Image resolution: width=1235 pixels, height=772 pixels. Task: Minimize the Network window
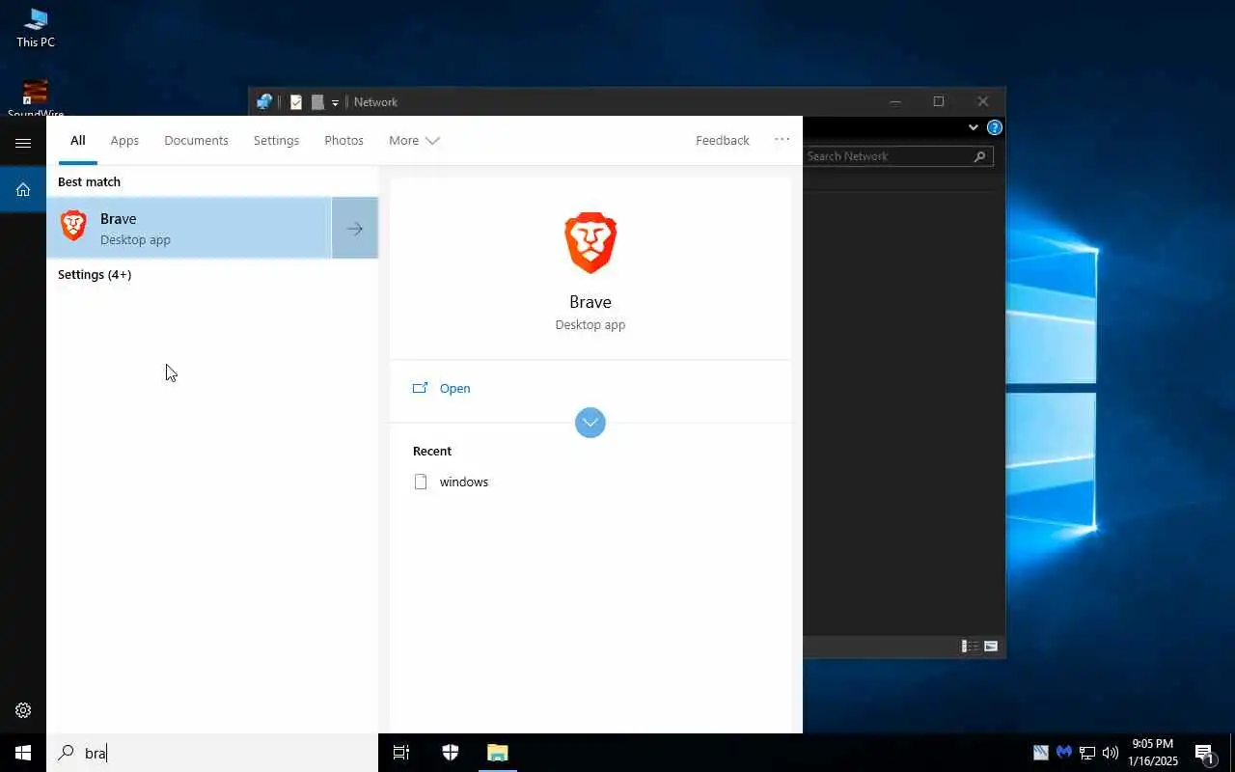(895, 101)
